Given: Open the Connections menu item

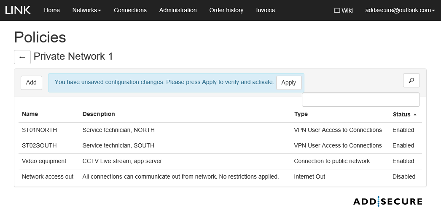Looking at the screenshot, I should [x=130, y=10].
